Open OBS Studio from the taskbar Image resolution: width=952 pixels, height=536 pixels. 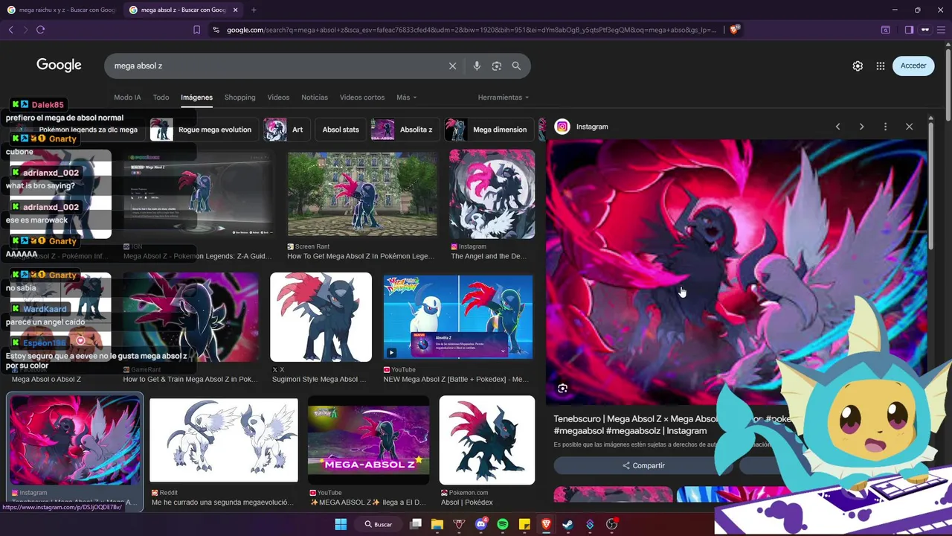611,524
